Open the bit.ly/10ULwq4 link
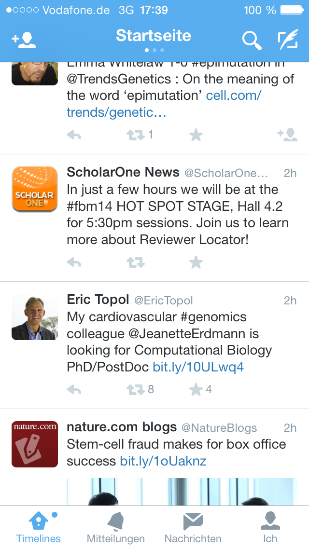Screen dimensions: 309x548 click(x=198, y=367)
